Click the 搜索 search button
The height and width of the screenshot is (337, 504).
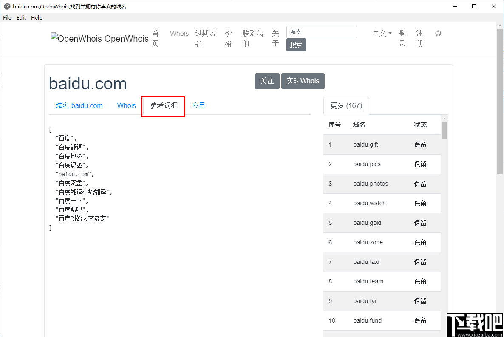coord(296,45)
